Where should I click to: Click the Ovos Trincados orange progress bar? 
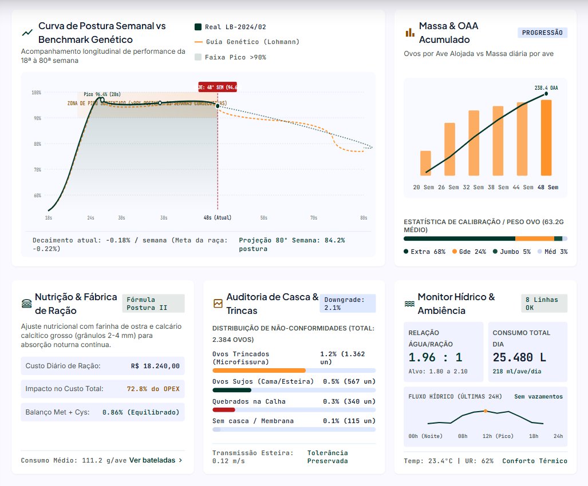click(x=259, y=371)
